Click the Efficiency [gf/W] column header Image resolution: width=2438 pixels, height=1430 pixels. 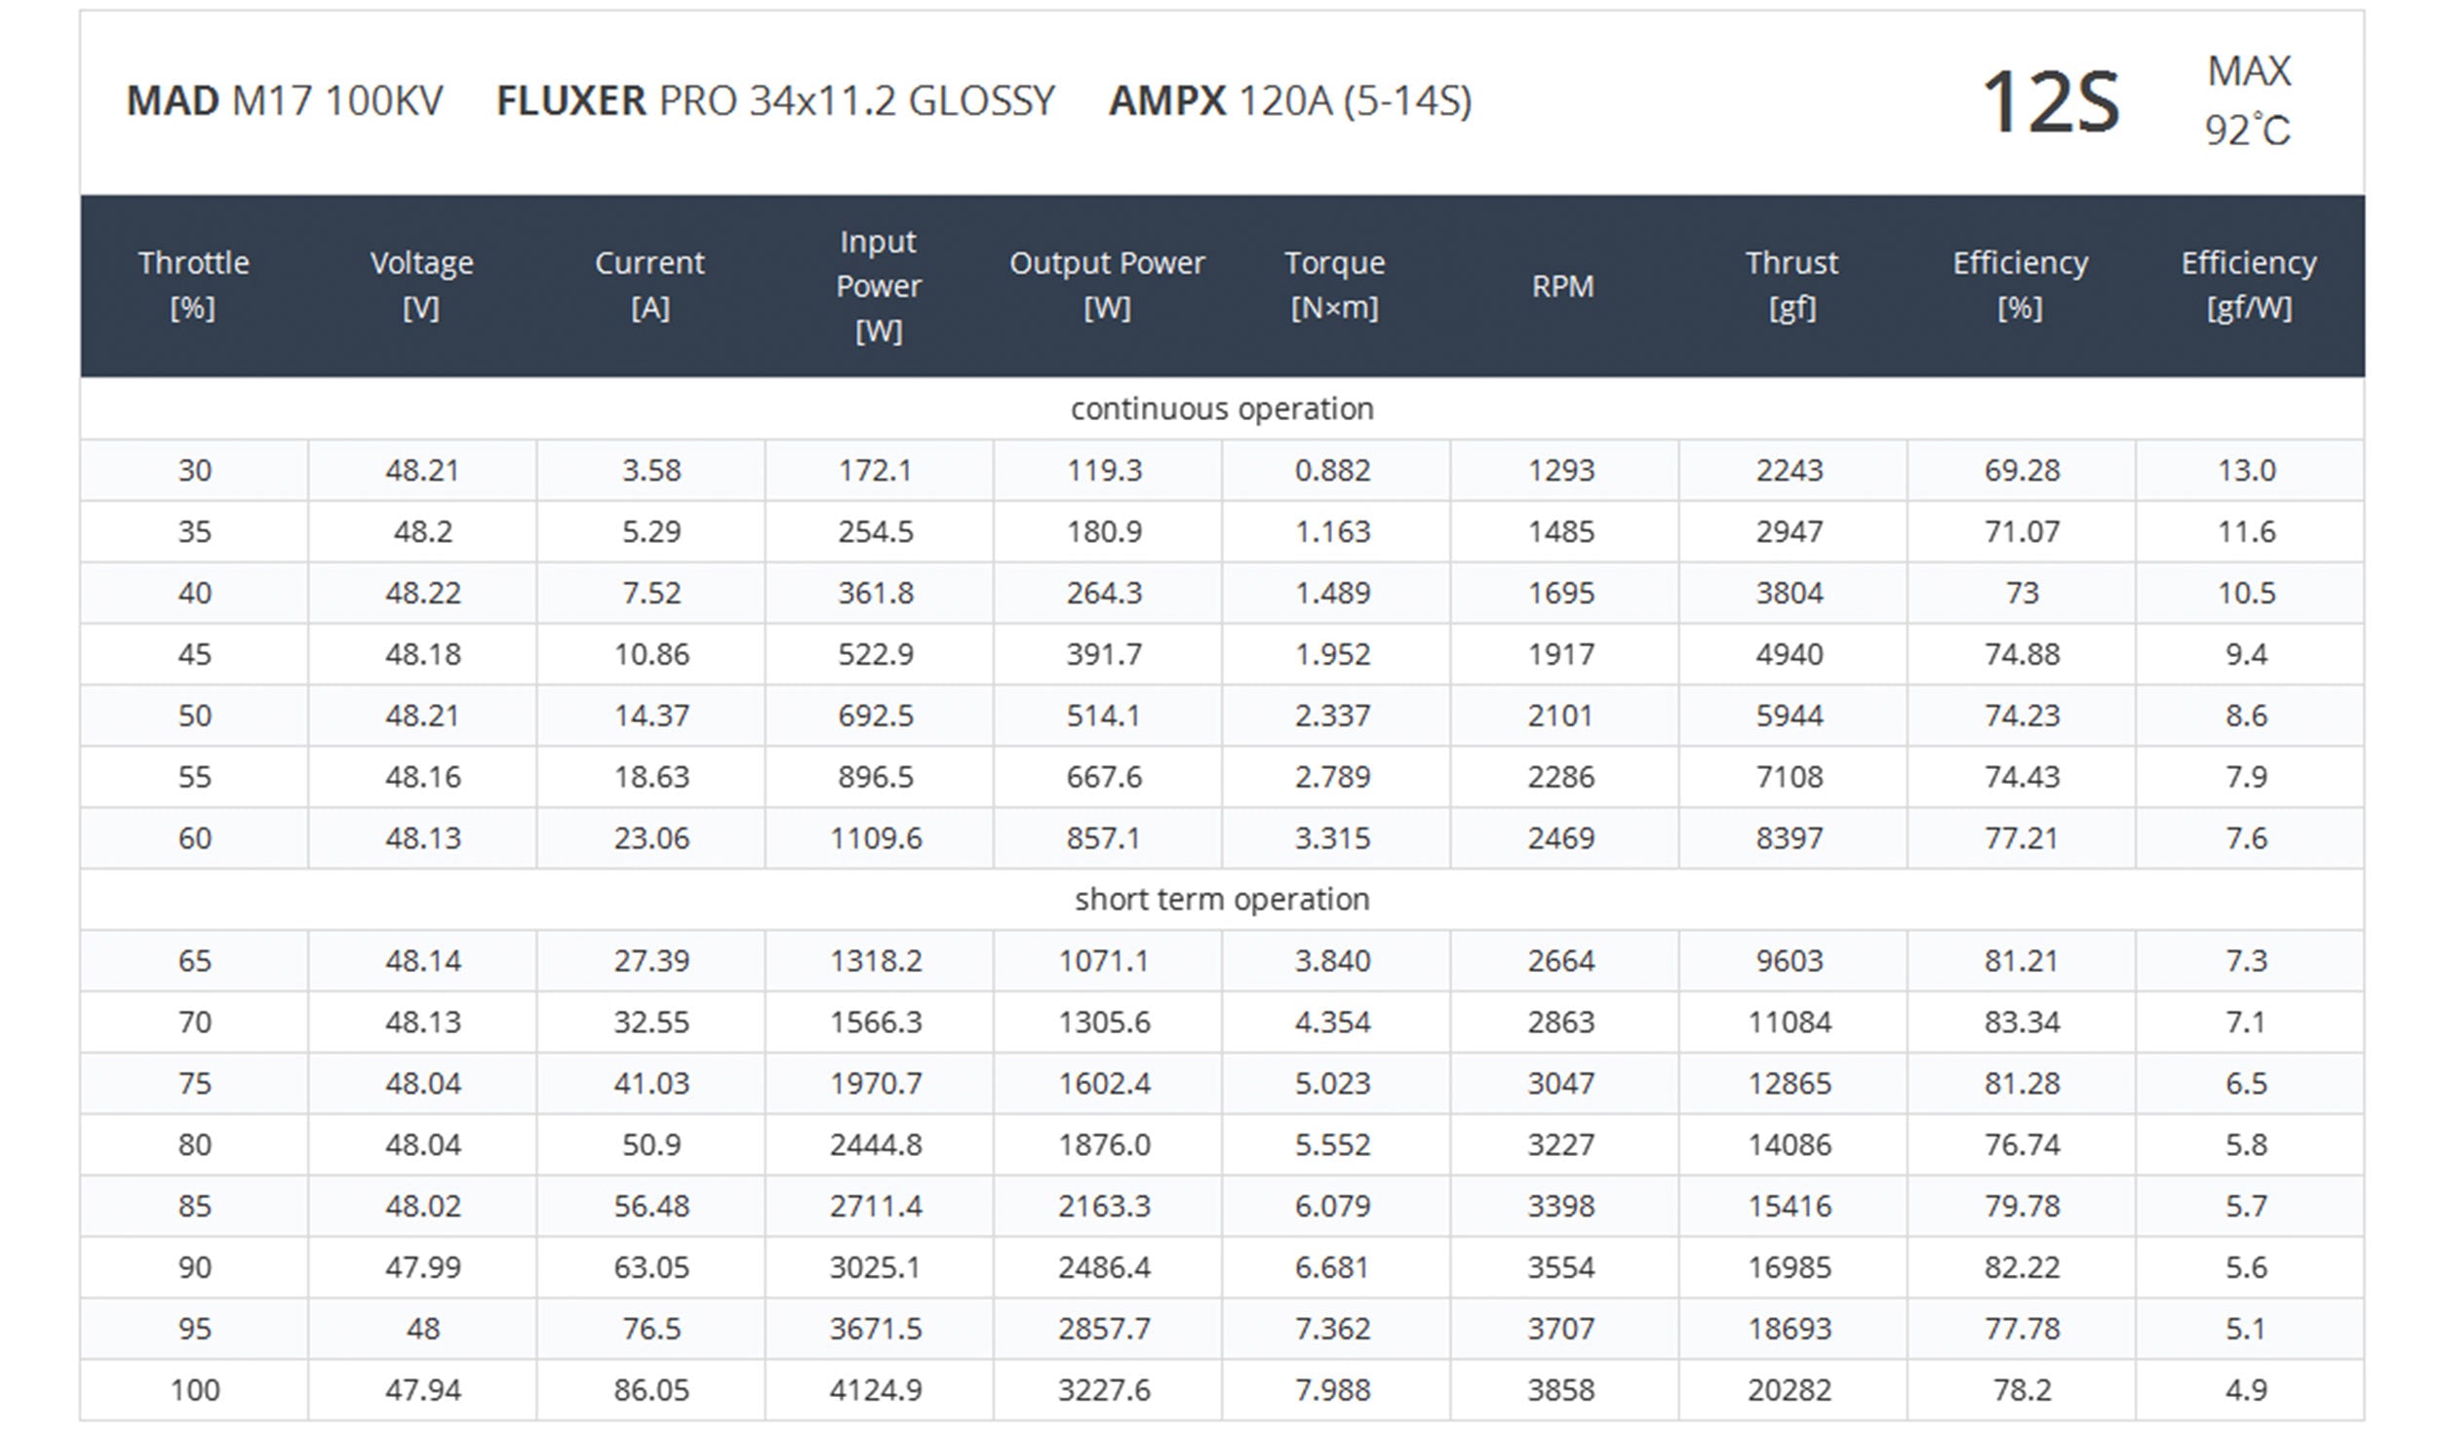pyautogui.click(x=2248, y=285)
